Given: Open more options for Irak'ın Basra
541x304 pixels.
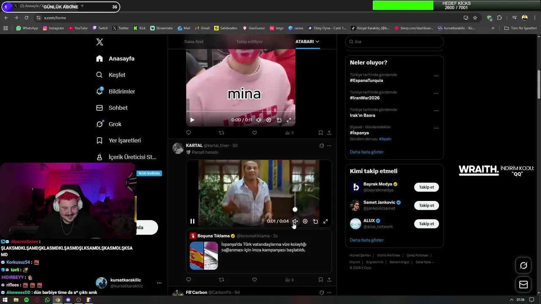Looking at the screenshot, I should click(436, 111).
